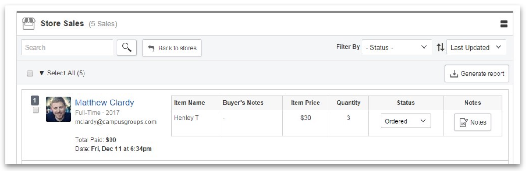Click the Back to stores button

(172, 48)
